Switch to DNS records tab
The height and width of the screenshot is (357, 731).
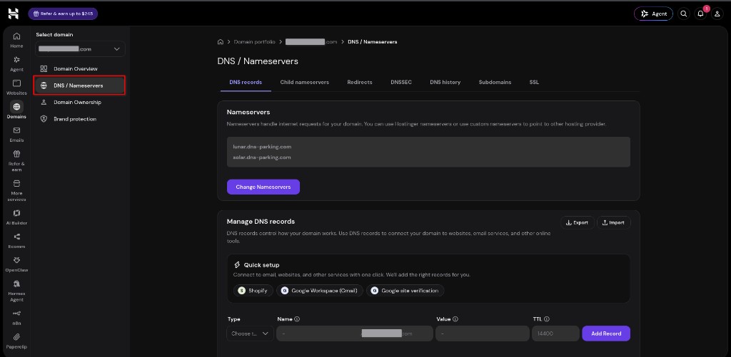246,83
